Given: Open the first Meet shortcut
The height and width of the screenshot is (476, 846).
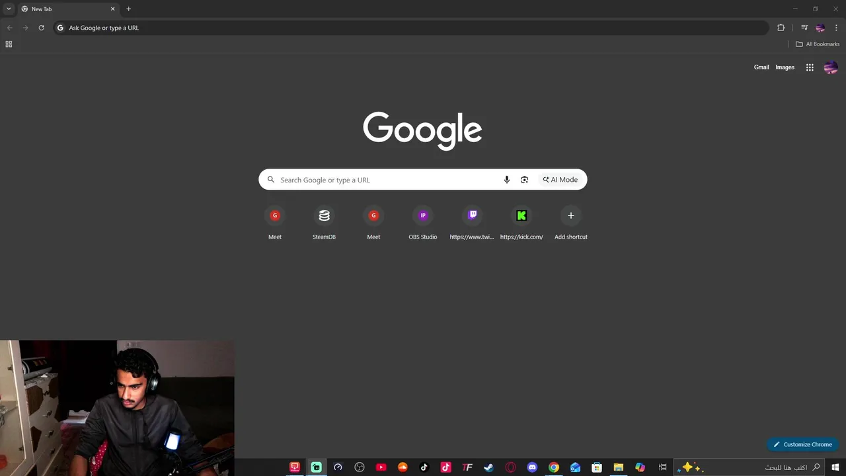Looking at the screenshot, I should pos(275,223).
